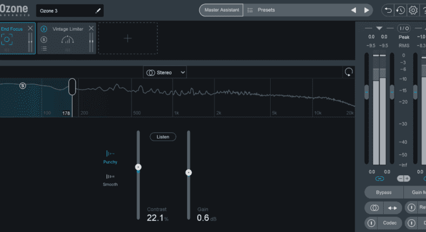This screenshot has width=426, height=232.
Task: Toggle the I/O meter button
Action: point(404,28)
